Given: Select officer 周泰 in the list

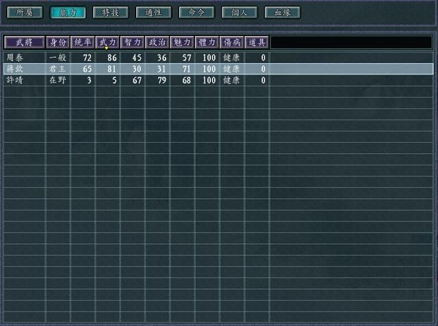Looking at the screenshot, I should tap(14, 57).
